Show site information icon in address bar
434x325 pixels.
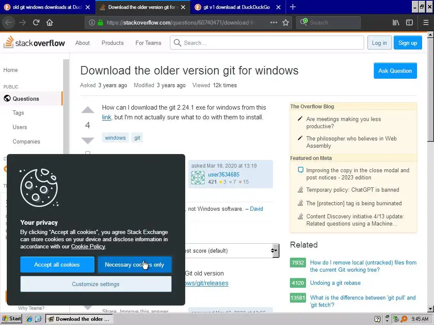pos(92,22)
